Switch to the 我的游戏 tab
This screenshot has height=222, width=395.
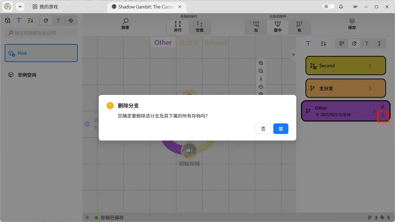pos(45,7)
